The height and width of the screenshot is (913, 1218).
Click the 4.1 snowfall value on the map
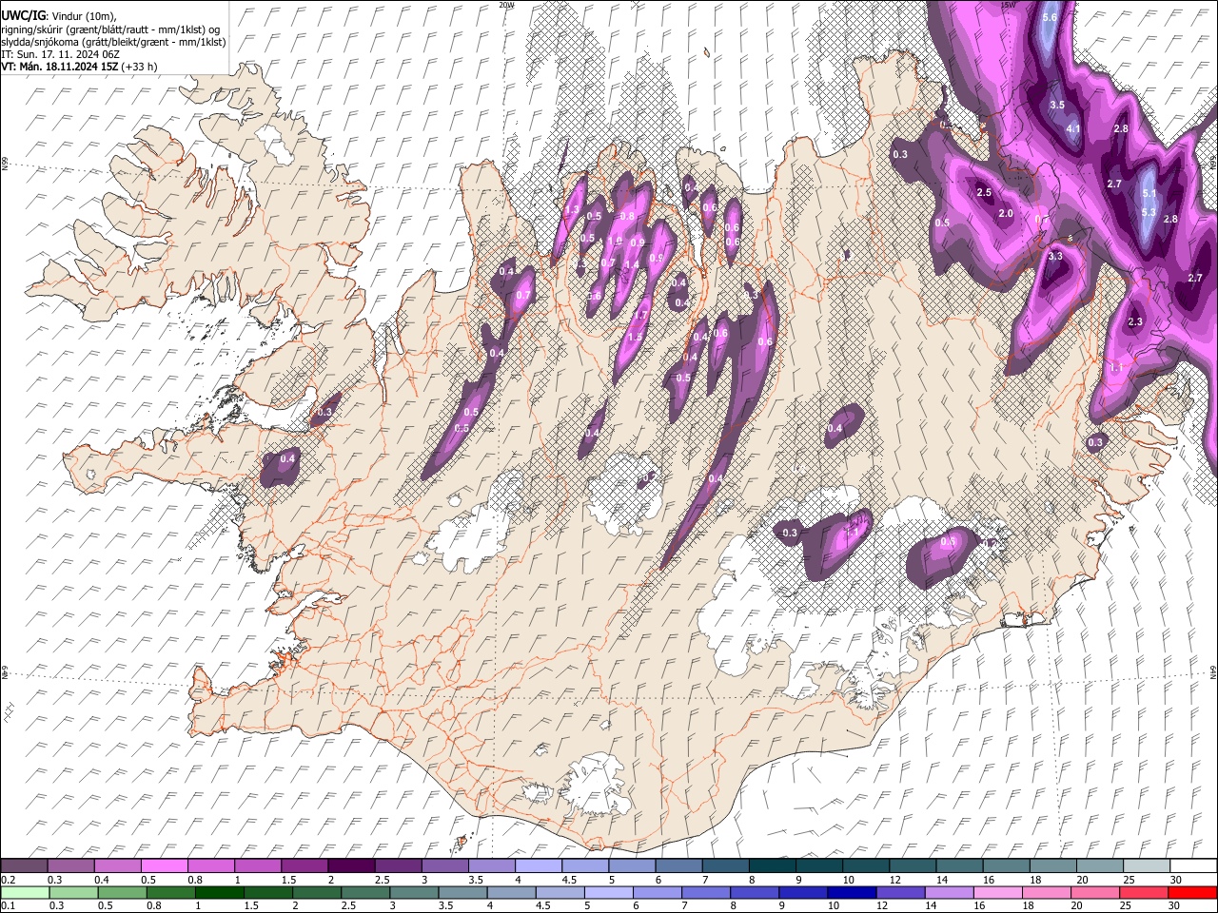(x=1073, y=128)
